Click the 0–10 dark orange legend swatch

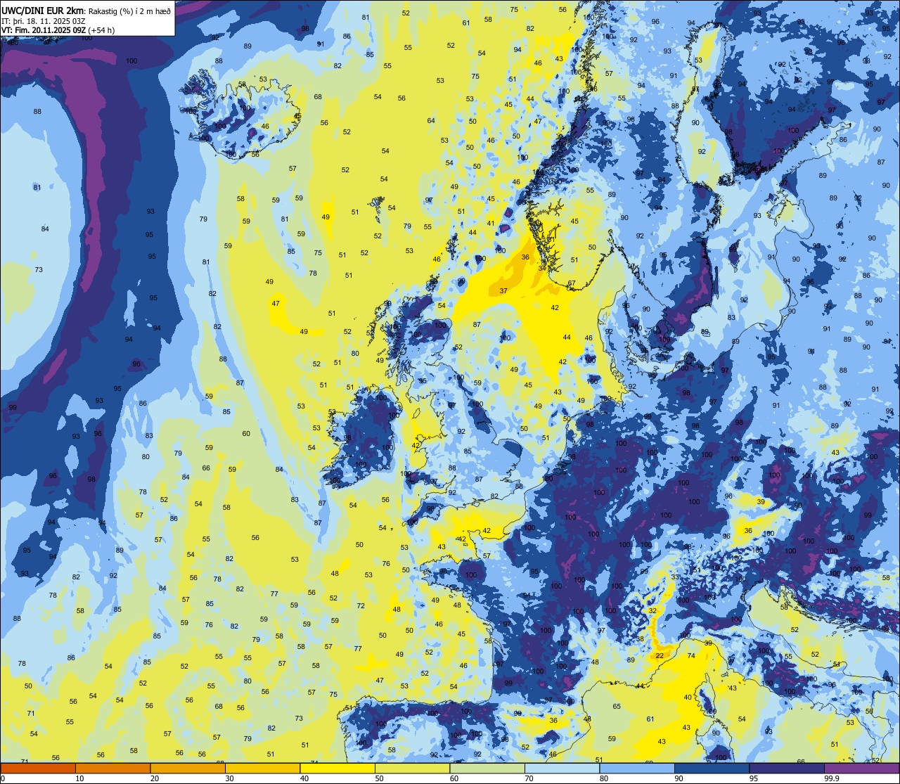(38, 768)
